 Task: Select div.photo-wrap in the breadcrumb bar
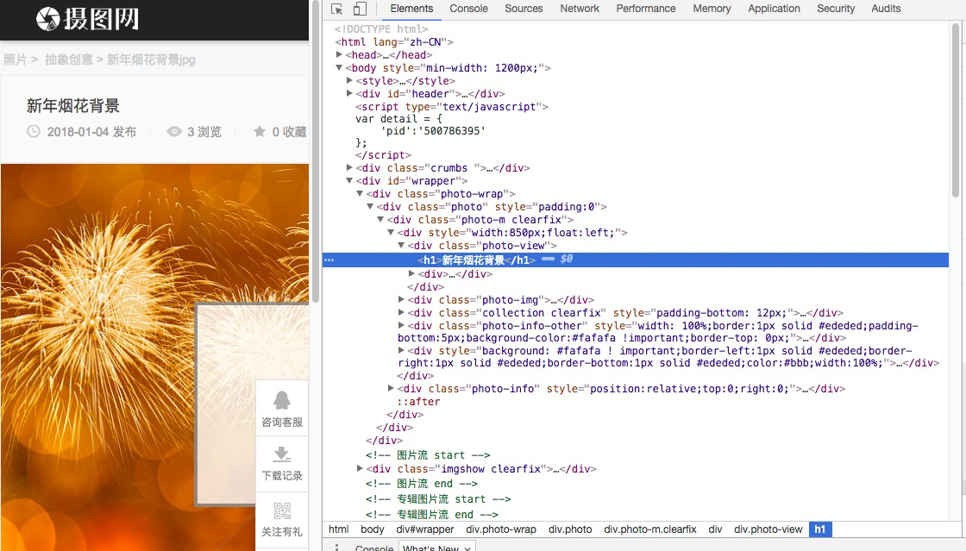tap(500, 529)
